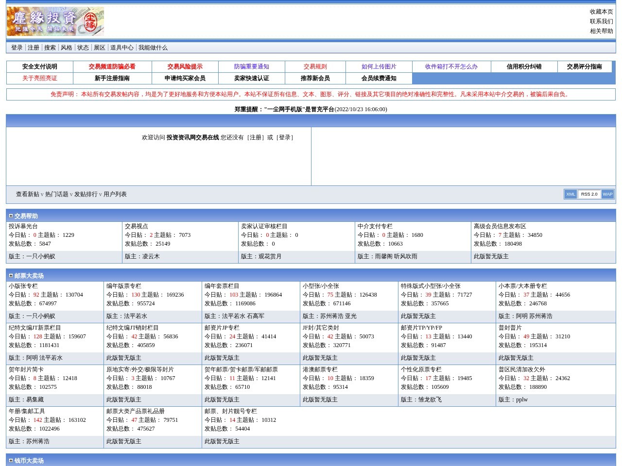Collapse the 邮票大卖场 section
622x466 pixels.
11,276
